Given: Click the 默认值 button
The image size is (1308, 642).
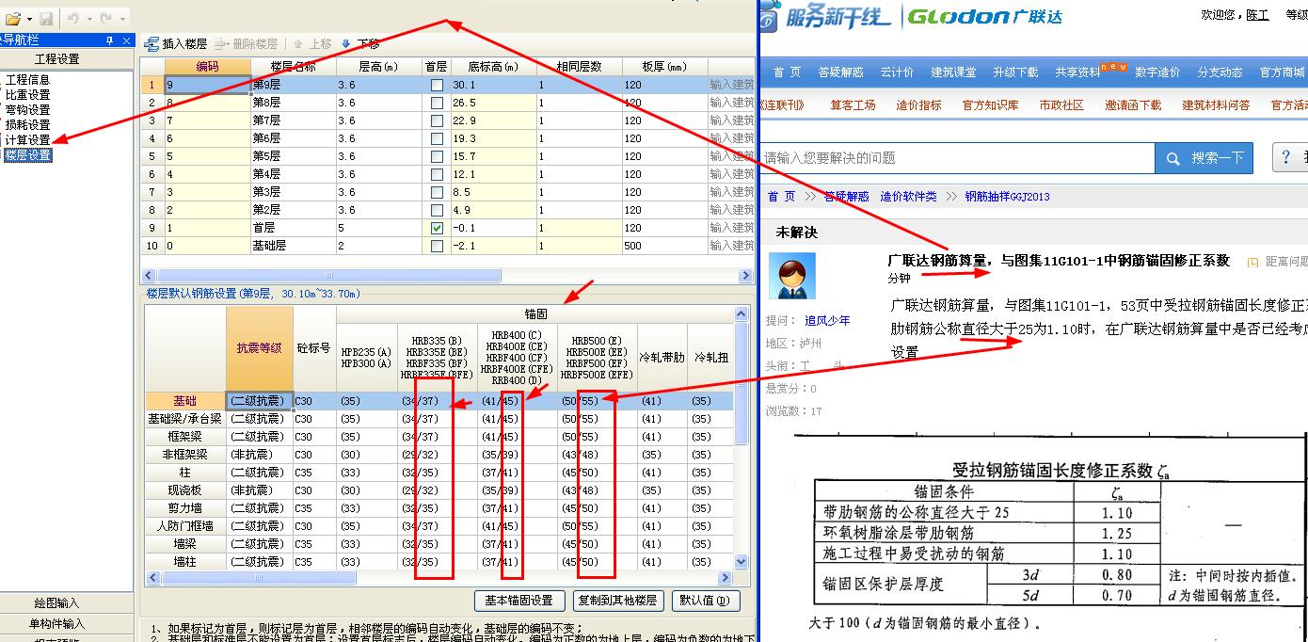Looking at the screenshot, I should click(x=706, y=601).
